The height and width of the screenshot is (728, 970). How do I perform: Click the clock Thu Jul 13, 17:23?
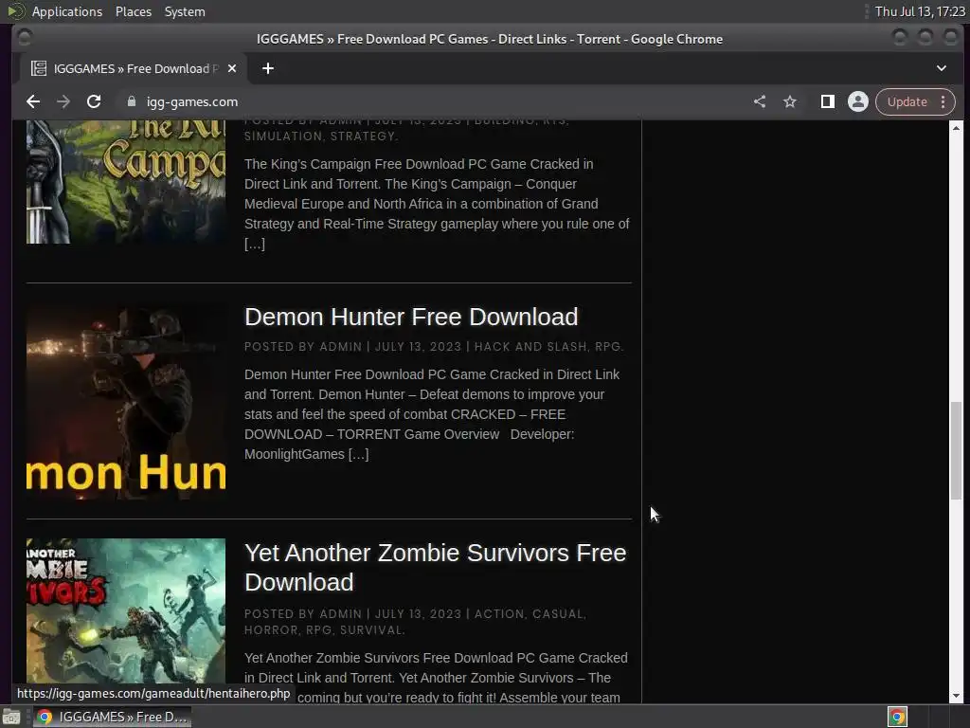[919, 11]
